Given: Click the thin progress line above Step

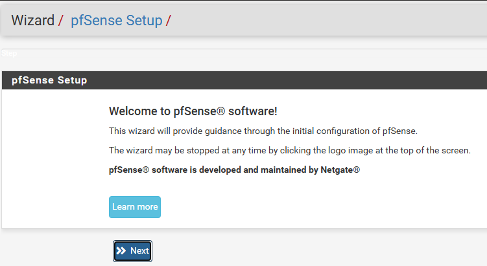Looking at the screenshot, I should point(244,49).
